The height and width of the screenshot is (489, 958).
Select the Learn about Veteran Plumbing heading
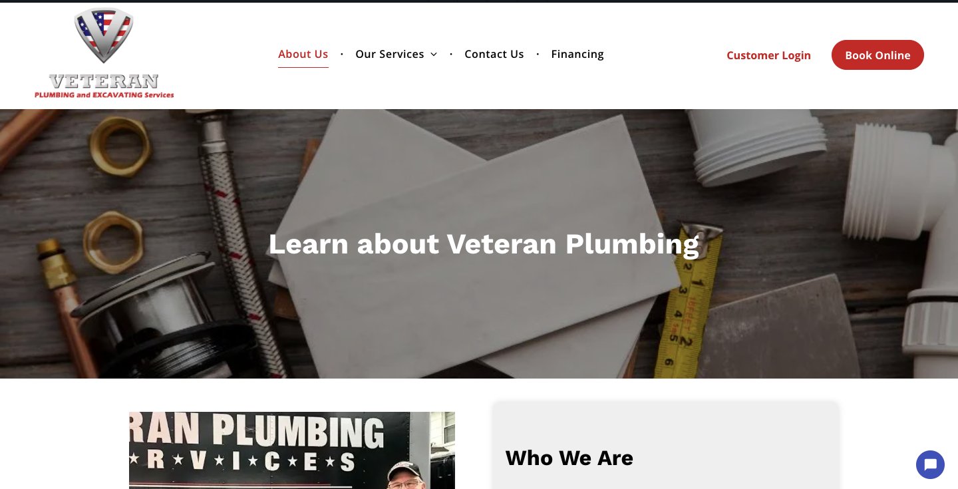(484, 244)
